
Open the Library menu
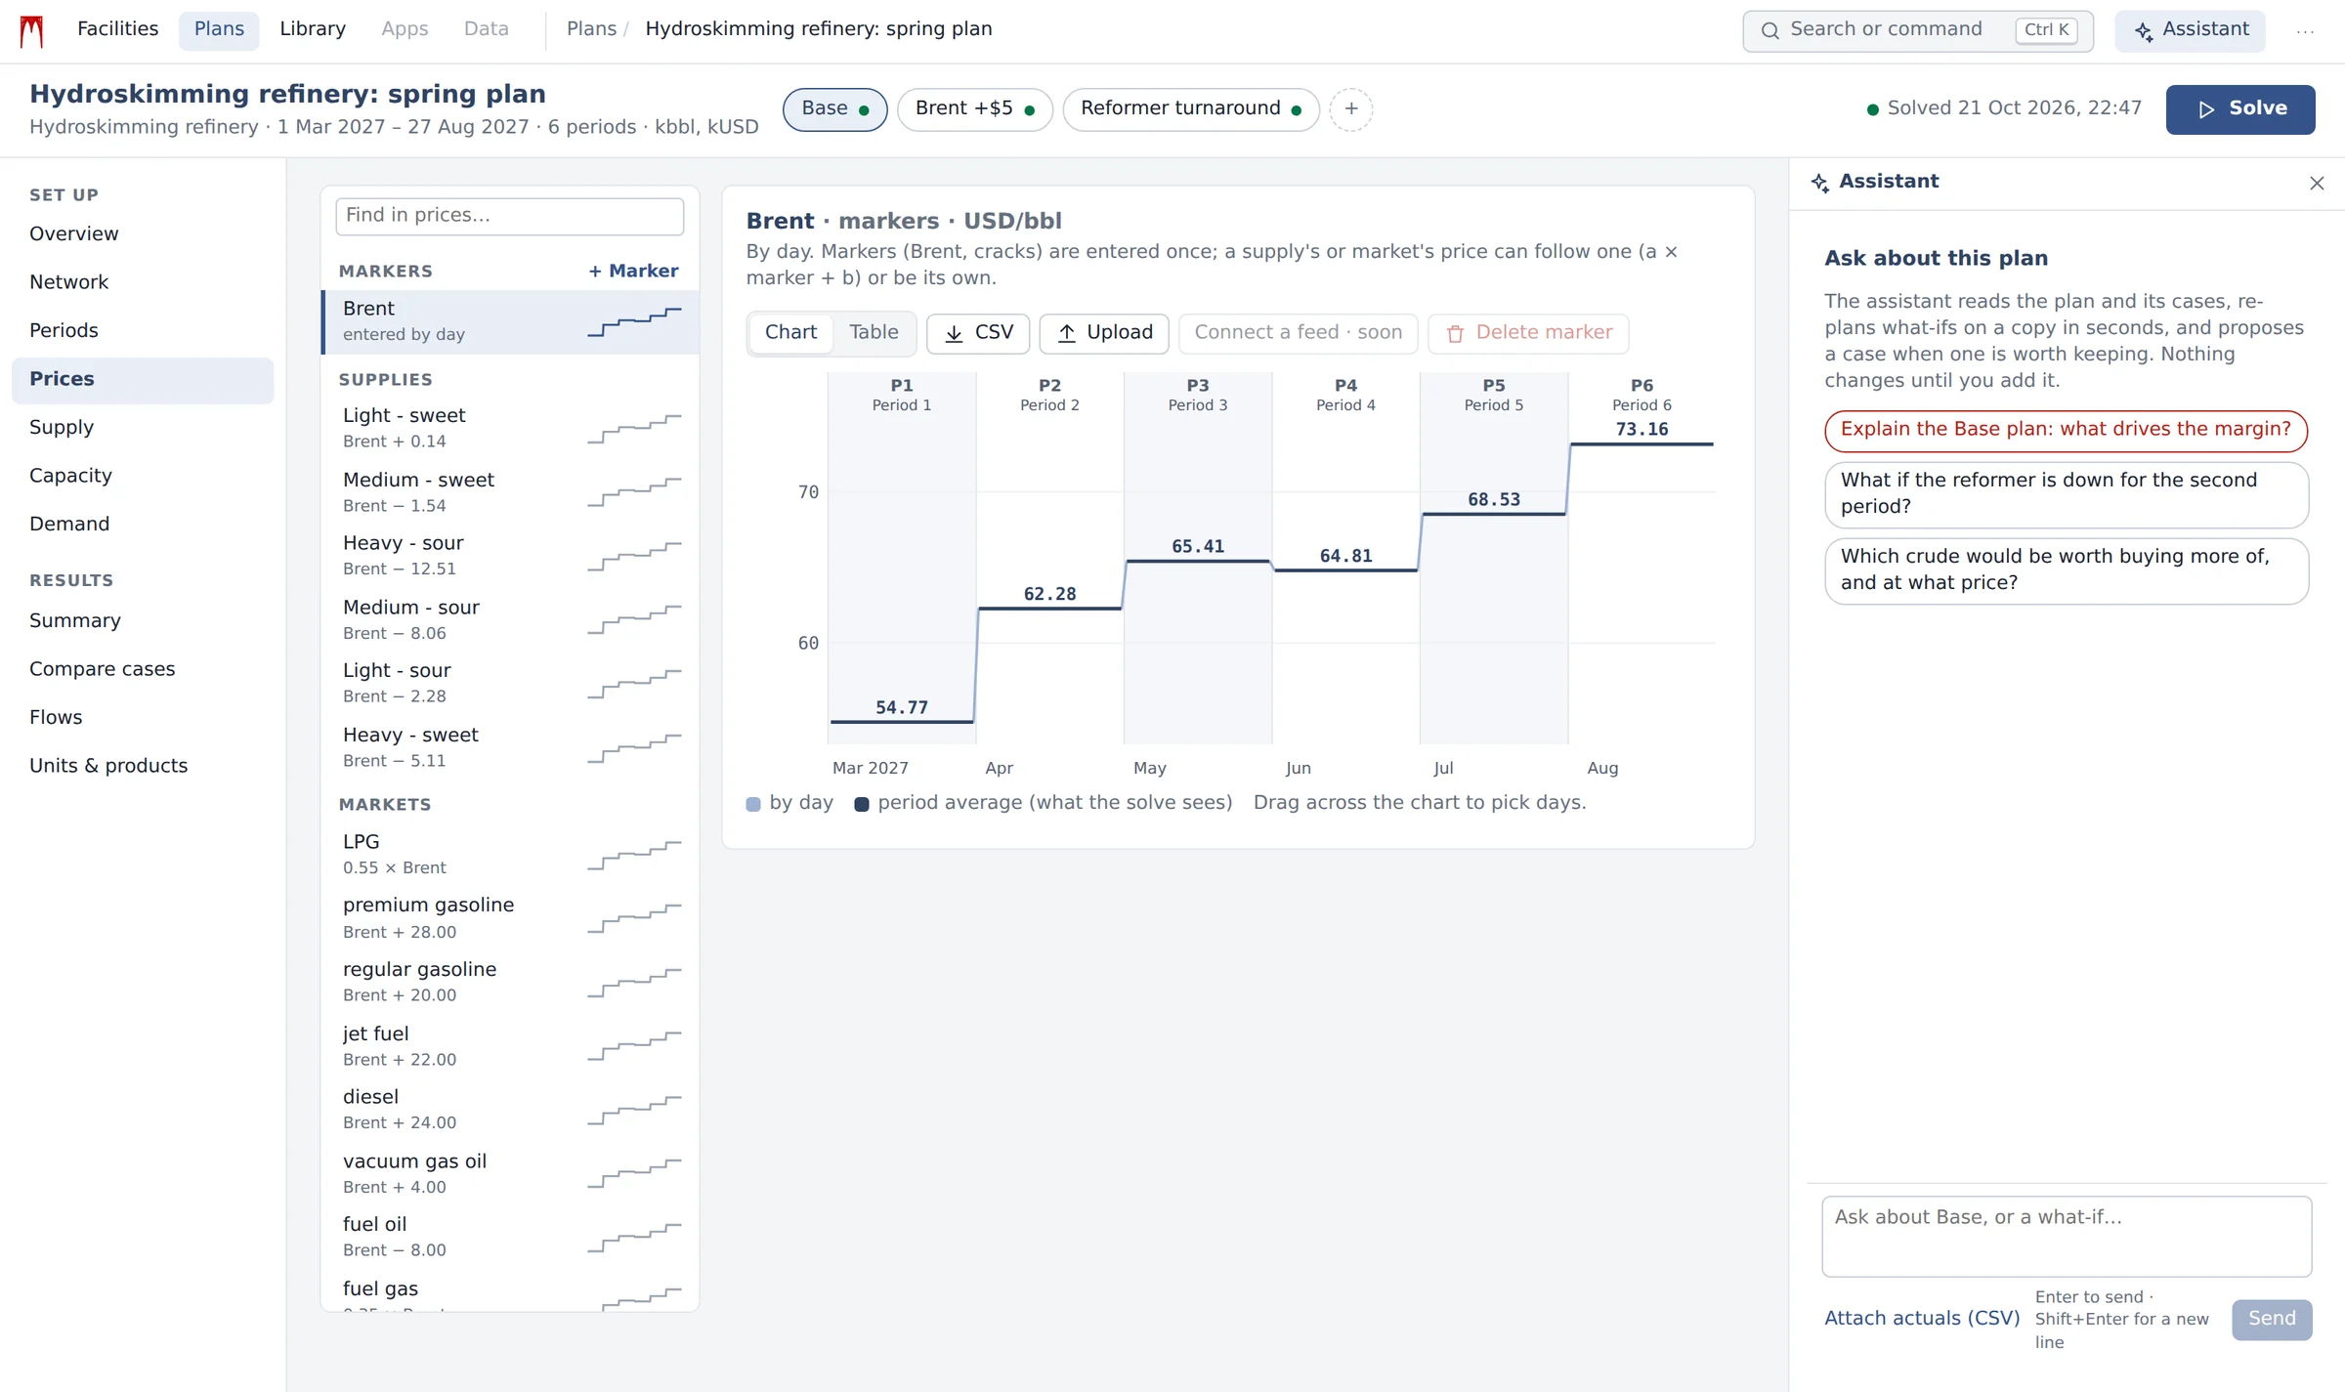point(313,29)
